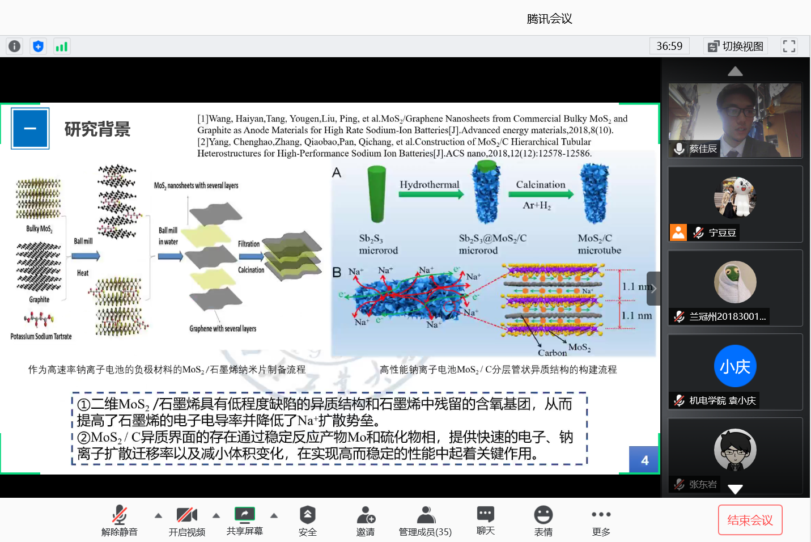This screenshot has height=542, width=811.
Task: Check the green network signal icon
Action: click(61, 46)
